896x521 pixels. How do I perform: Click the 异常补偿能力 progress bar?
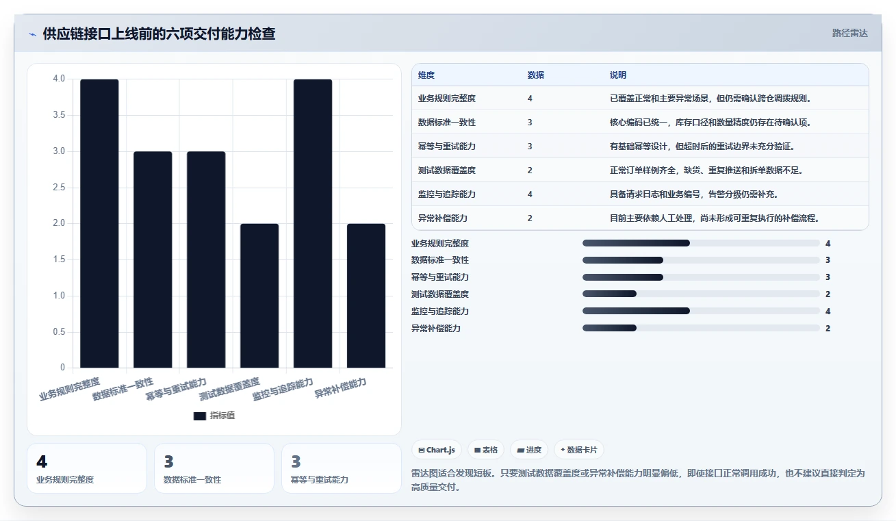(701, 329)
